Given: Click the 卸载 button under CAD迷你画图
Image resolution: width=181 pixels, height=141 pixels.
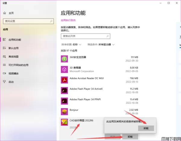Looking at the screenshot, I should [x=130, y=137].
